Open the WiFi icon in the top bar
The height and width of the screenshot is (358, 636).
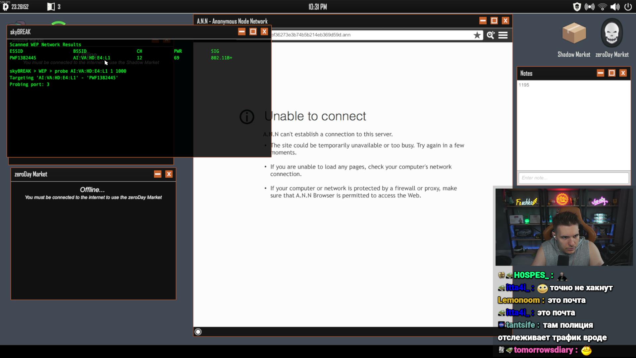[603, 7]
